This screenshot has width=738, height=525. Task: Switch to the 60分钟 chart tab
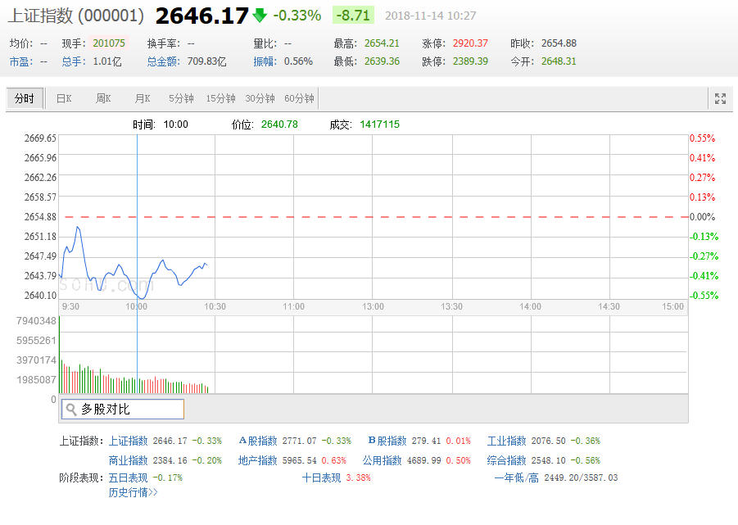click(x=299, y=99)
